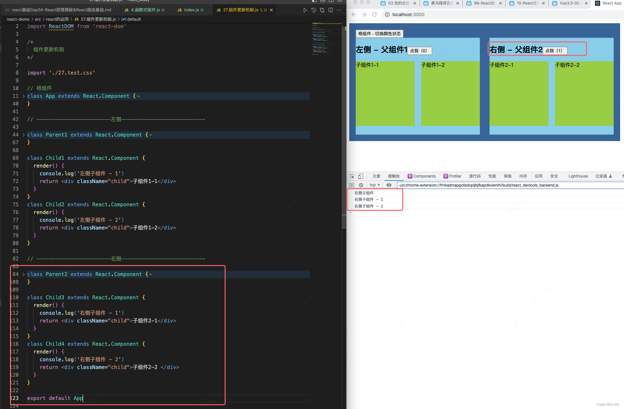Image resolution: width=624 pixels, height=409 pixels.
Task: Expand the folded class Parent1 block
Action: [24, 135]
